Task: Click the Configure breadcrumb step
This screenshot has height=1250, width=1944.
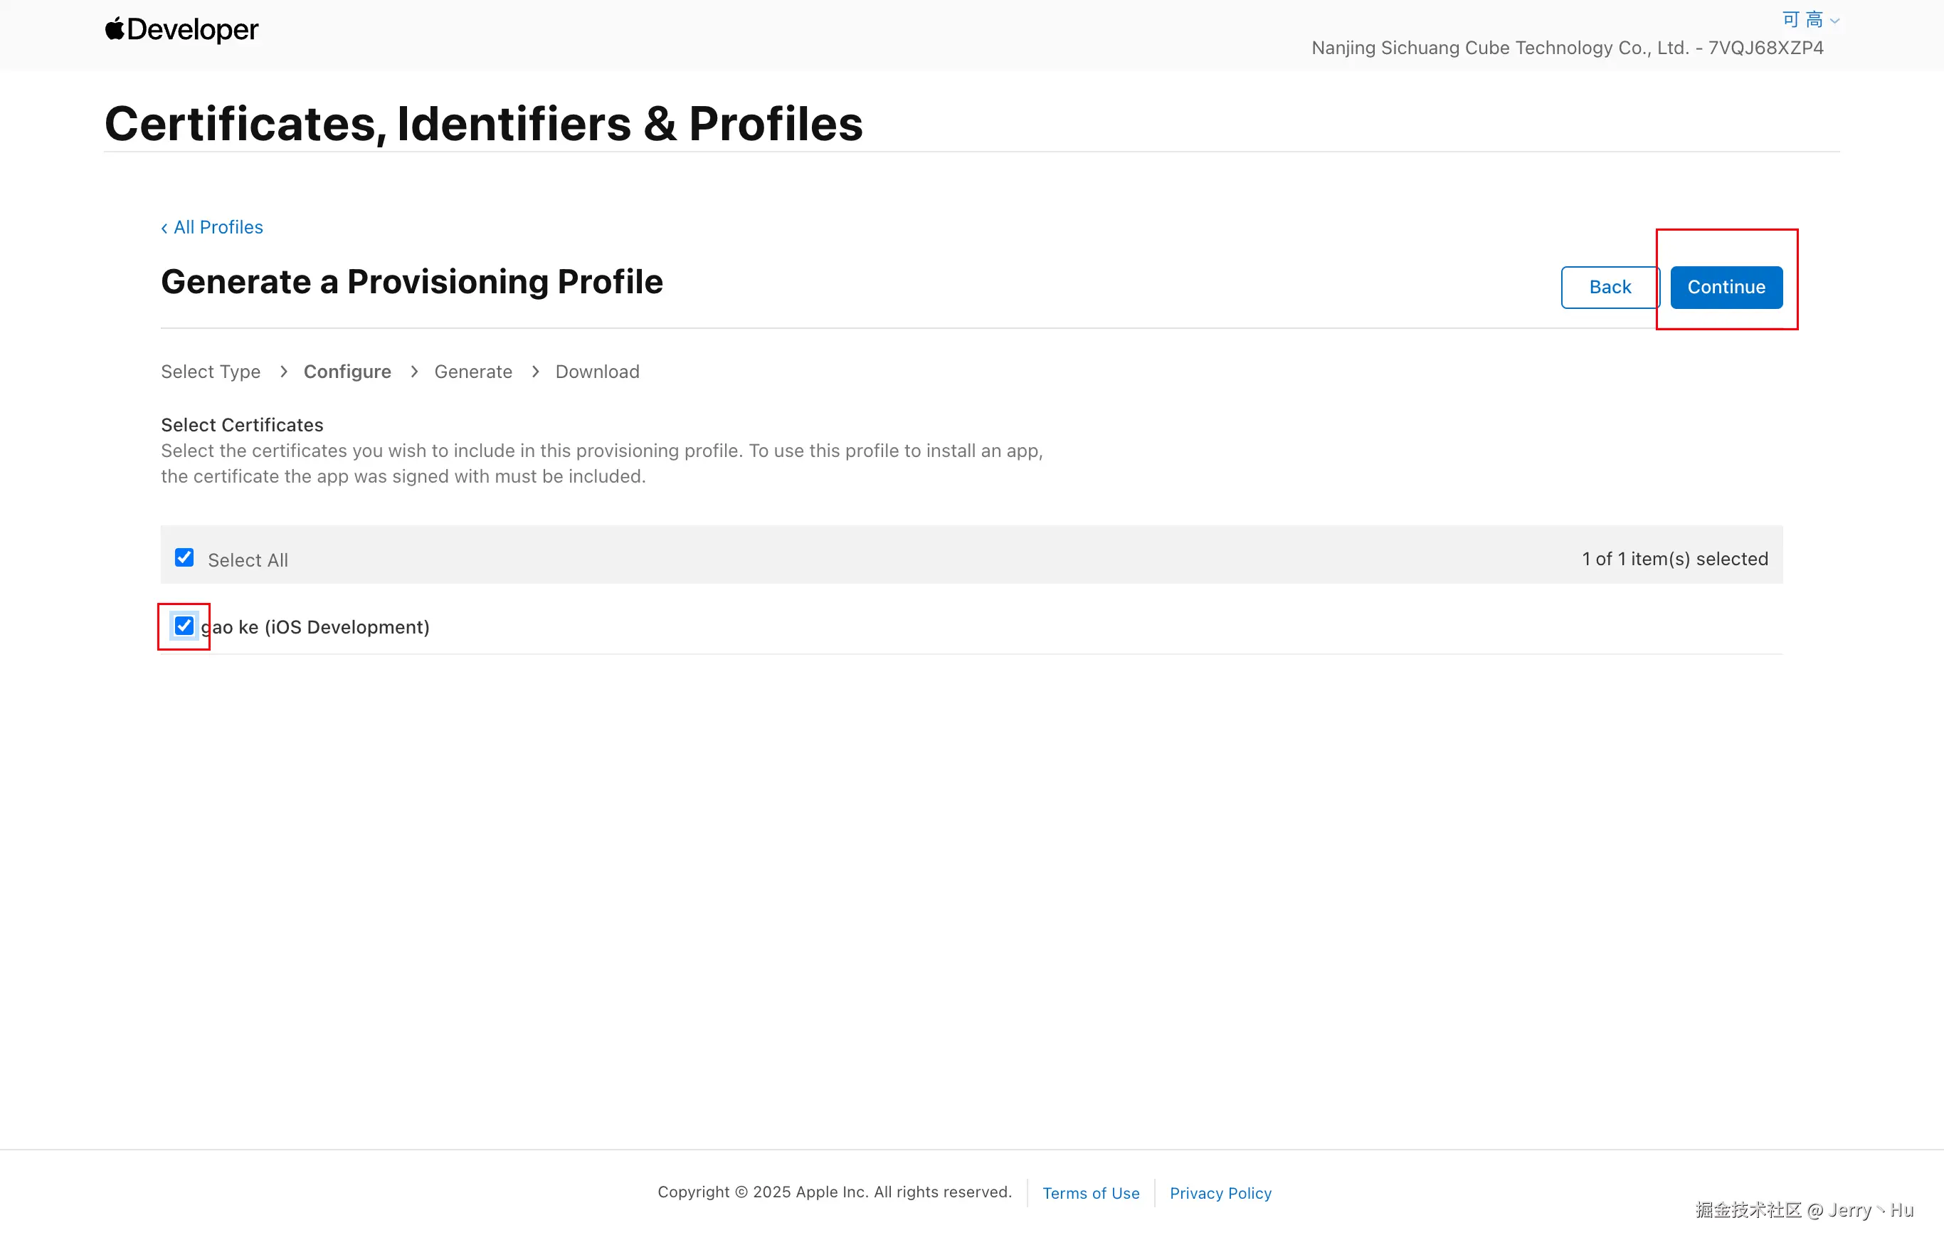Action: tap(347, 372)
